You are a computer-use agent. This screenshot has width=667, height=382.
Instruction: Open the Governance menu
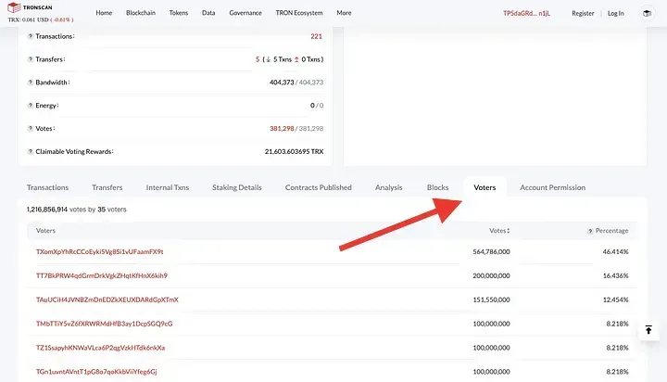245,13
